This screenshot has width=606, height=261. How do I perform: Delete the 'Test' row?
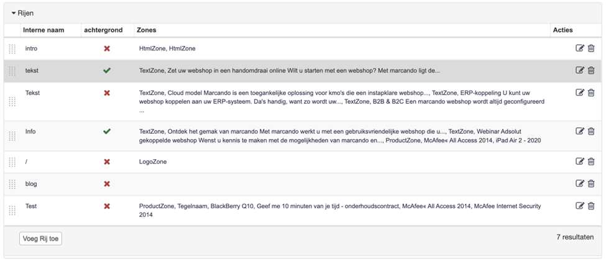pos(591,206)
